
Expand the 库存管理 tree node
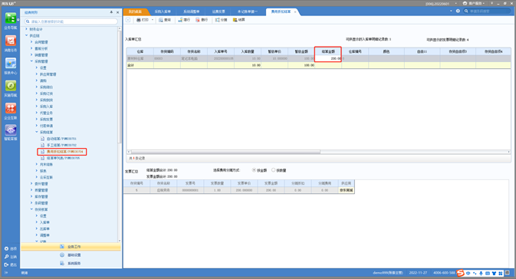(31, 196)
